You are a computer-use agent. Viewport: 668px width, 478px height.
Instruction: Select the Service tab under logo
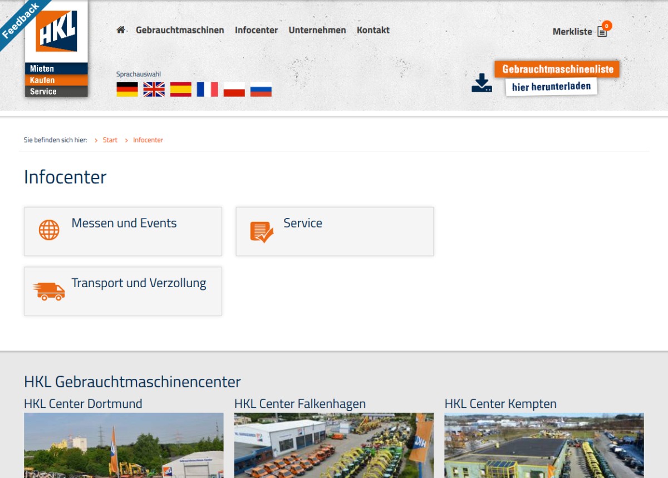(56, 91)
